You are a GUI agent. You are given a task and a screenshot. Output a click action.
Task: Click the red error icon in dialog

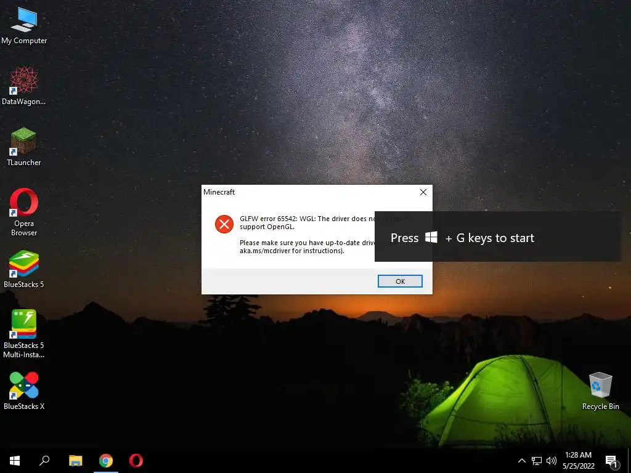tap(224, 224)
